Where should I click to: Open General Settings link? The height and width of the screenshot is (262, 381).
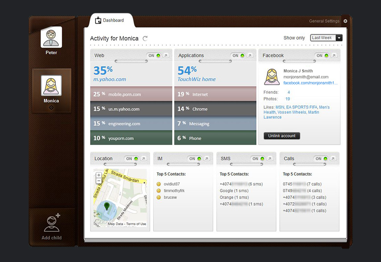coord(324,21)
